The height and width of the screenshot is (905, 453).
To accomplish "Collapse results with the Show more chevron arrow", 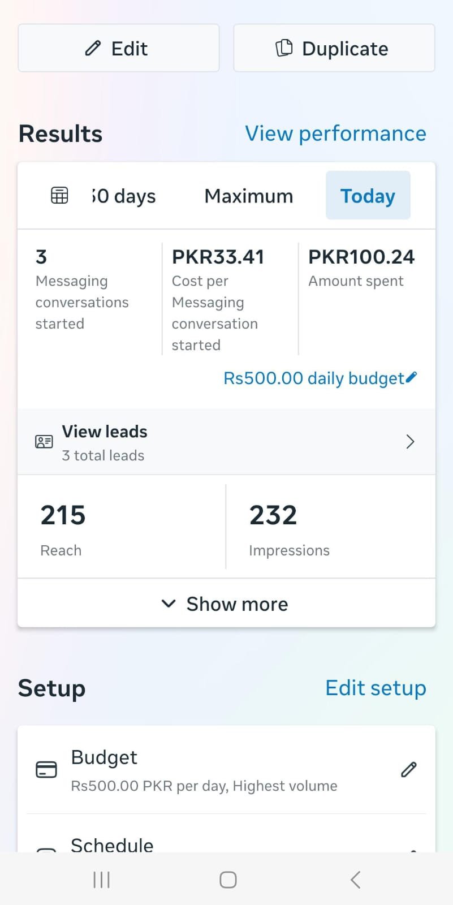I will pyautogui.click(x=169, y=604).
